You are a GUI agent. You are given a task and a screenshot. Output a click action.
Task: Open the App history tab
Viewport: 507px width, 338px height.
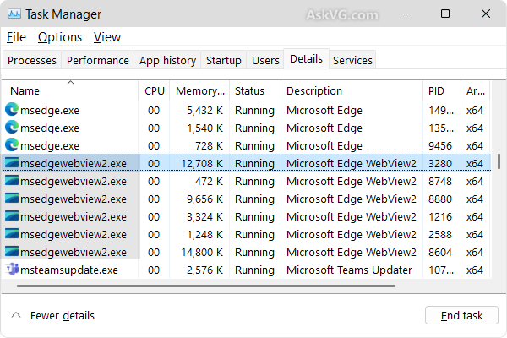[x=167, y=60]
